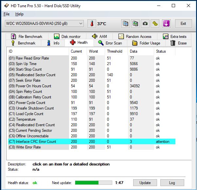Select the Seek Error Rate row

coord(92,80)
